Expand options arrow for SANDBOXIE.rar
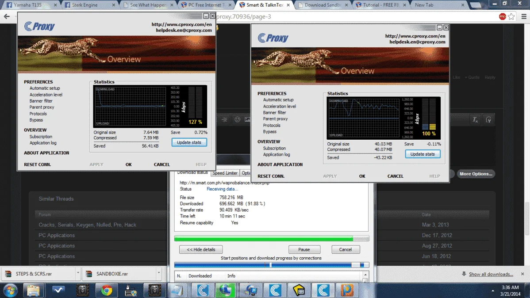Image resolution: width=530 pixels, height=298 pixels. tap(158, 273)
